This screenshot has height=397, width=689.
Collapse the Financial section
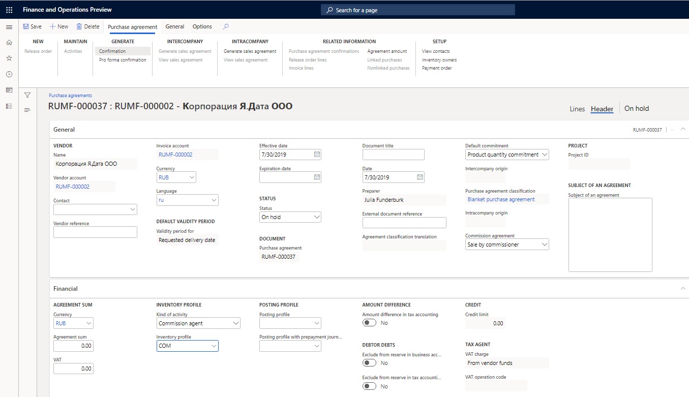(683, 289)
